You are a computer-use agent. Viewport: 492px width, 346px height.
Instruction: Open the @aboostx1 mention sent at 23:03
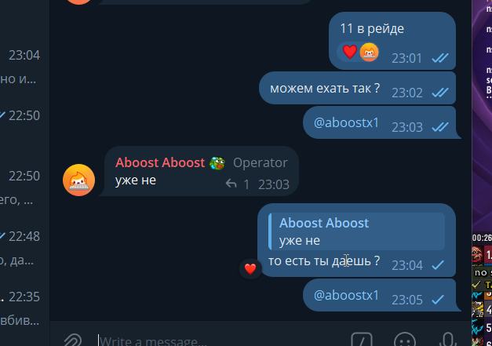346,122
